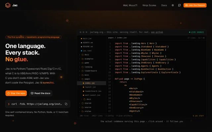
Task: Click the <Hero/> code line
Action: (x=133, y=88)
